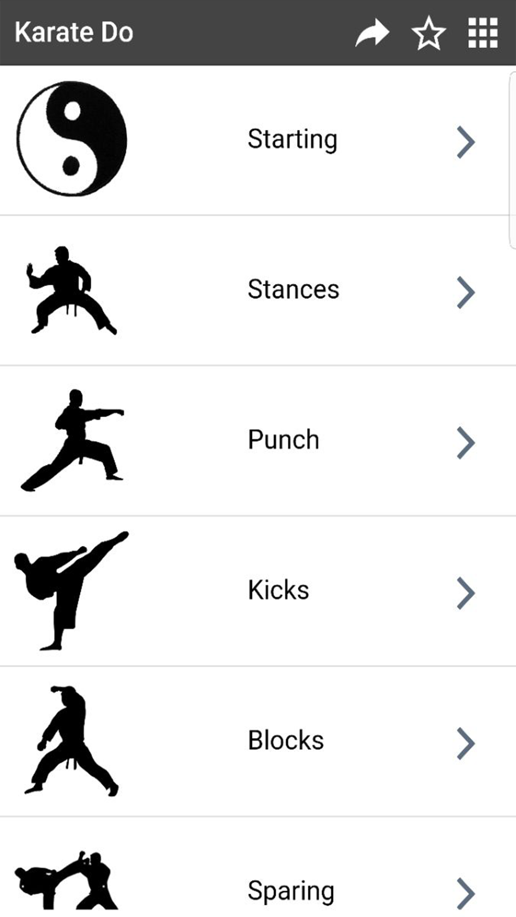The image size is (516, 917).
Task: Expand Blocks via right arrow
Action: pyautogui.click(x=465, y=743)
